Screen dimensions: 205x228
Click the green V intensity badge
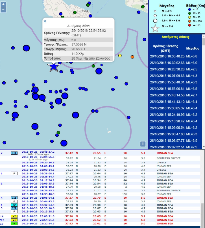pos(14,223)
